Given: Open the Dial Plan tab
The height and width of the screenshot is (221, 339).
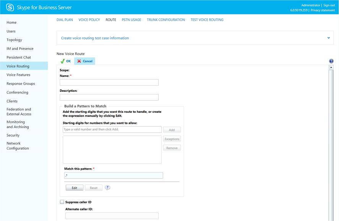Looking at the screenshot, I should (x=65, y=20).
